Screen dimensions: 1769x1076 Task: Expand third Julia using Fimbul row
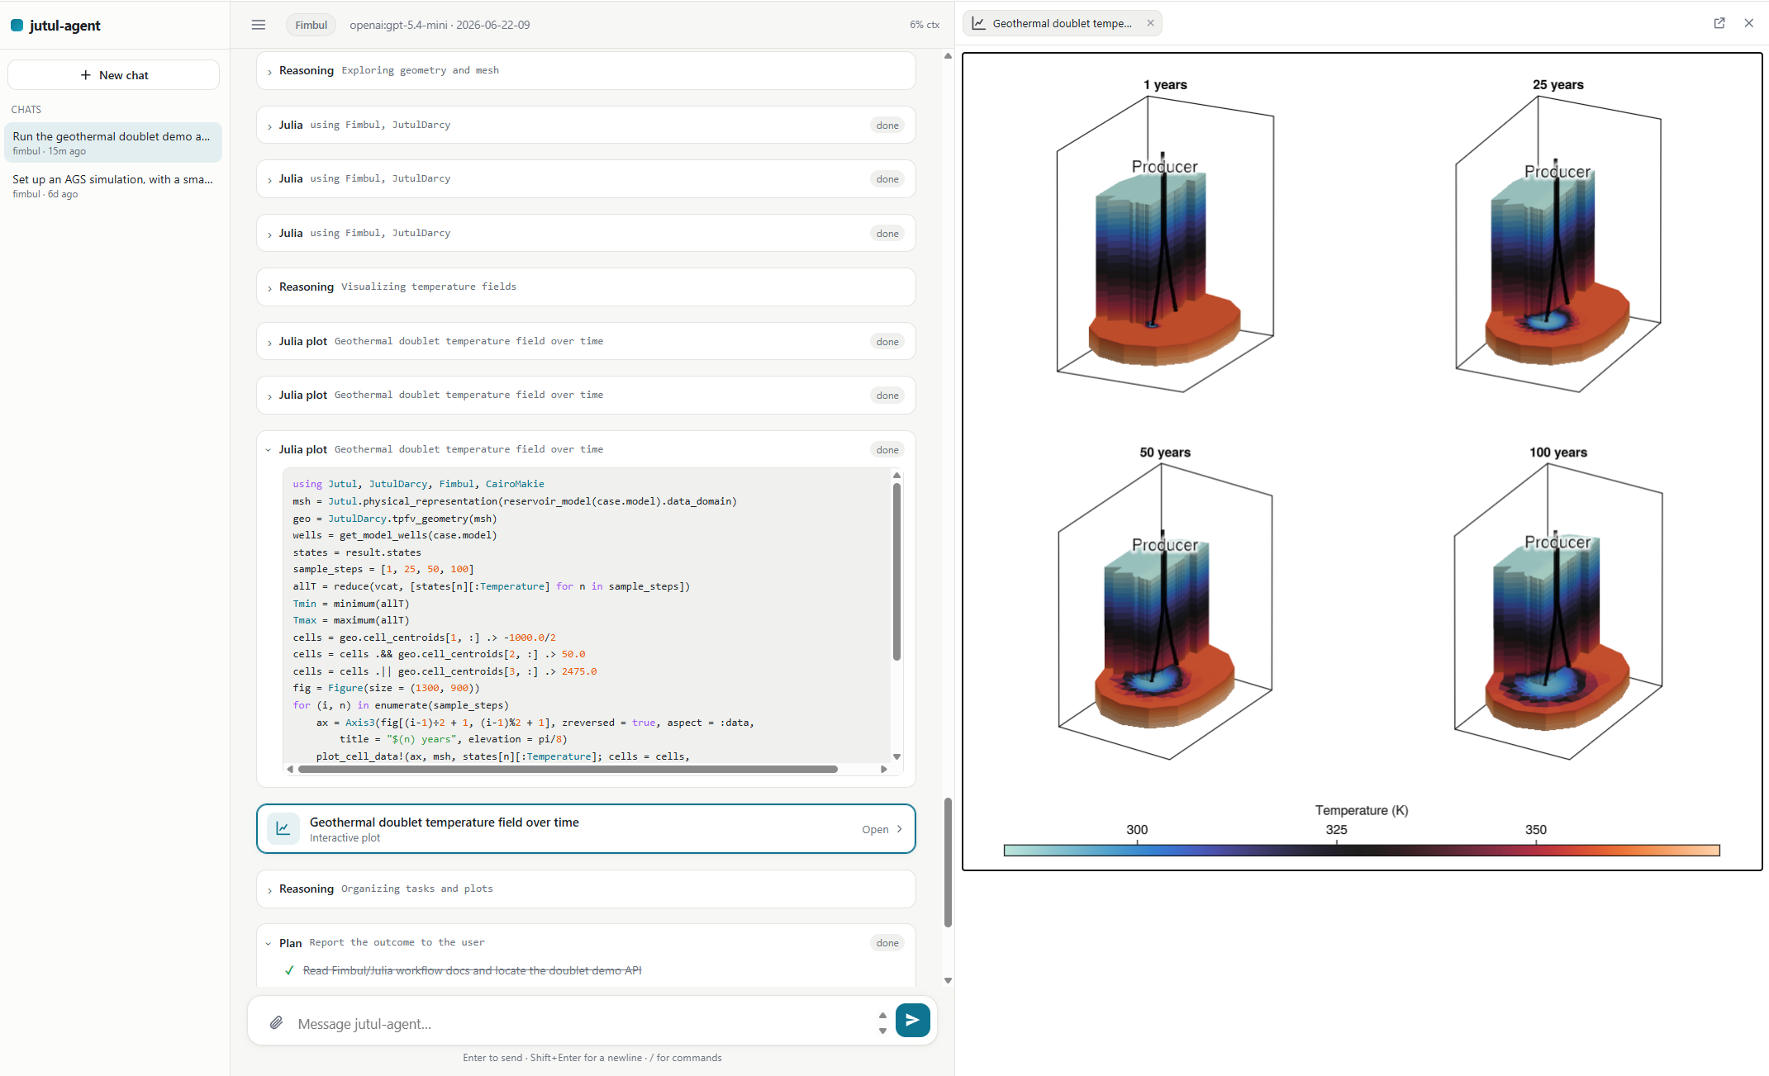click(x=586, y=234)
